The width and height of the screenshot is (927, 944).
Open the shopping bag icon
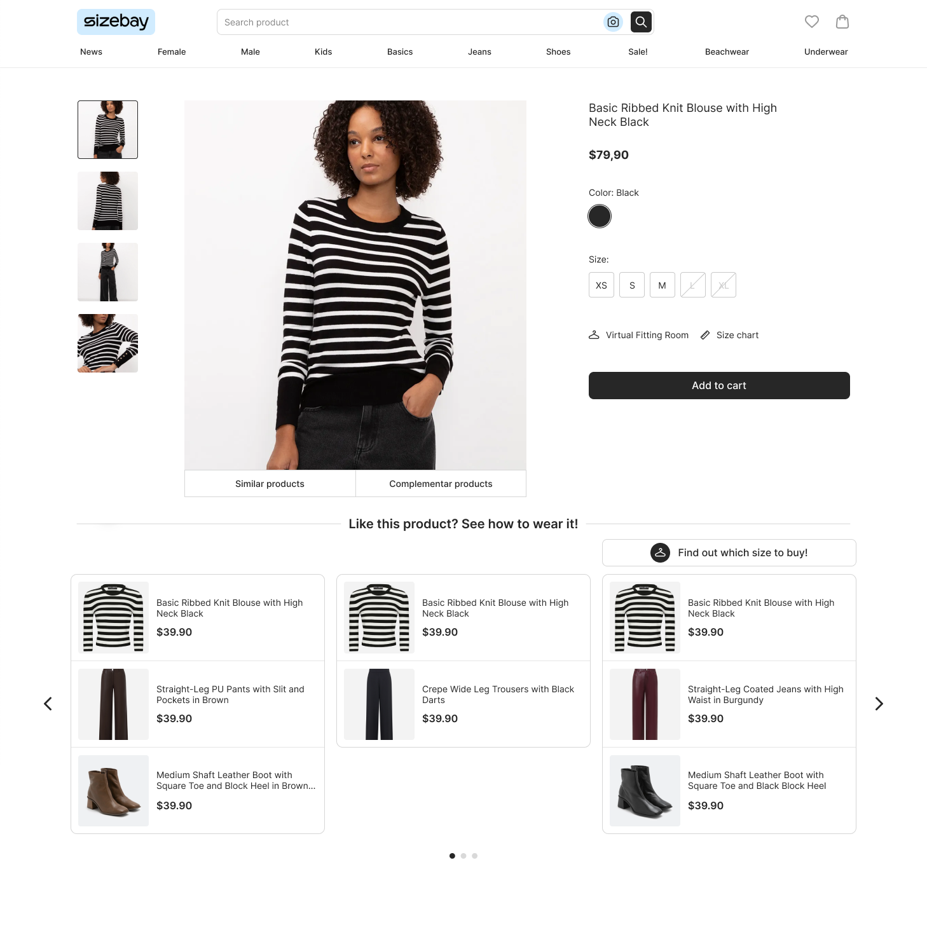click(x=842, y=22)
